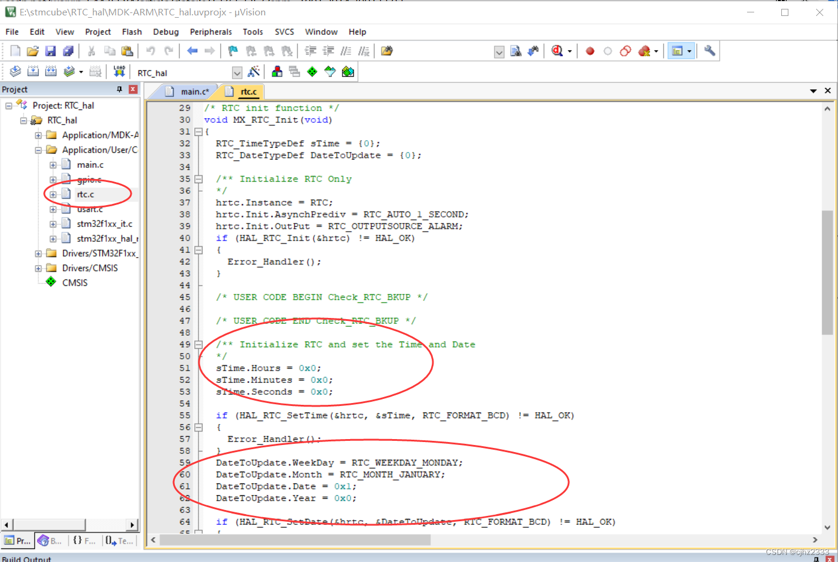Disable all breakpoints icon

pos(625,51)
